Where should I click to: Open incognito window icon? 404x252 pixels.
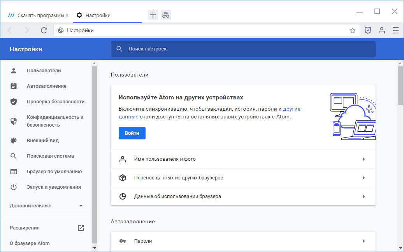tap(166, 15)
